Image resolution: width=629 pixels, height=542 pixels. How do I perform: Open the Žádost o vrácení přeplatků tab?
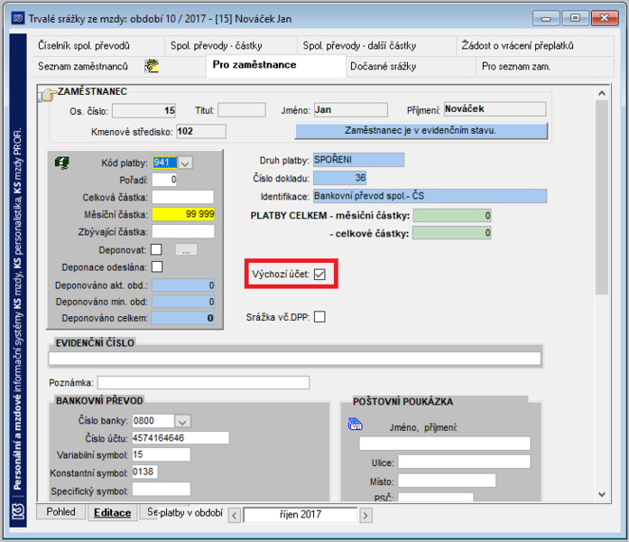535,46
